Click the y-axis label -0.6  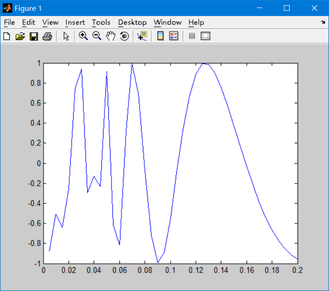pyautogui.click(x=34, y=223)
